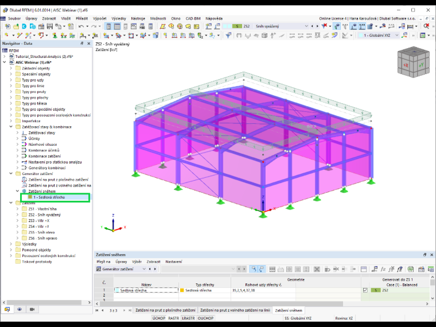Collapse the Generátor zatížení folder
The height and width of the screenshot is (327, 436).
(11, 173)
